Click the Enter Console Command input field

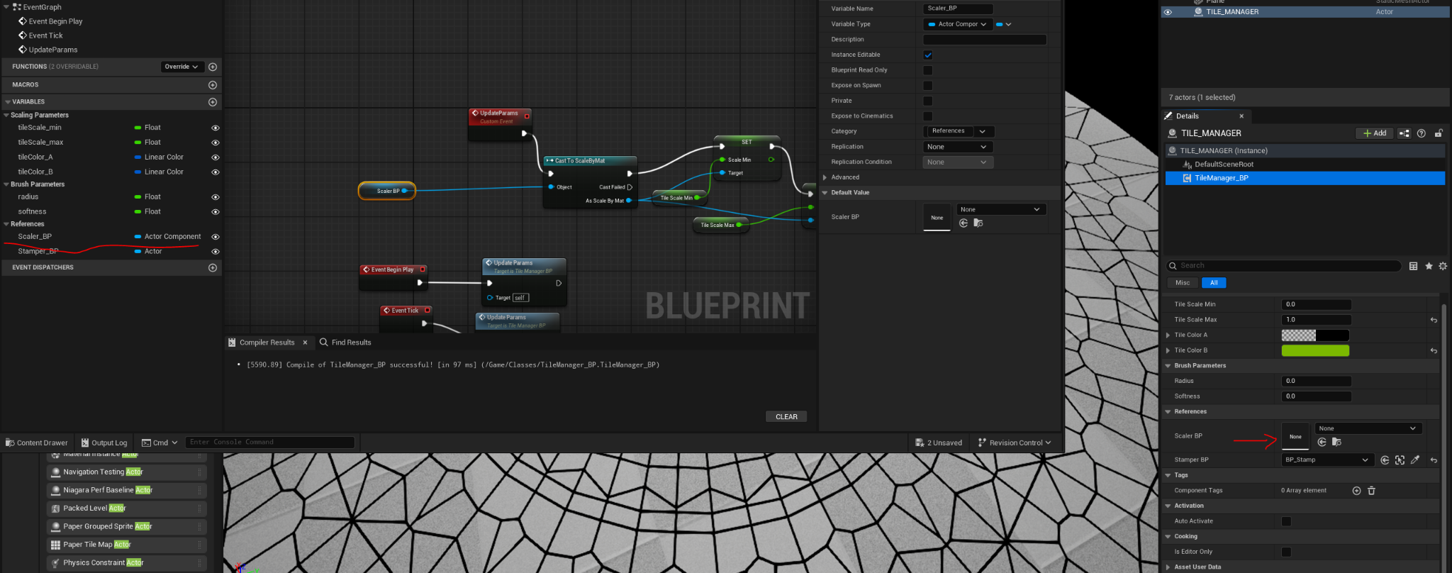click(x=269, y=443)
